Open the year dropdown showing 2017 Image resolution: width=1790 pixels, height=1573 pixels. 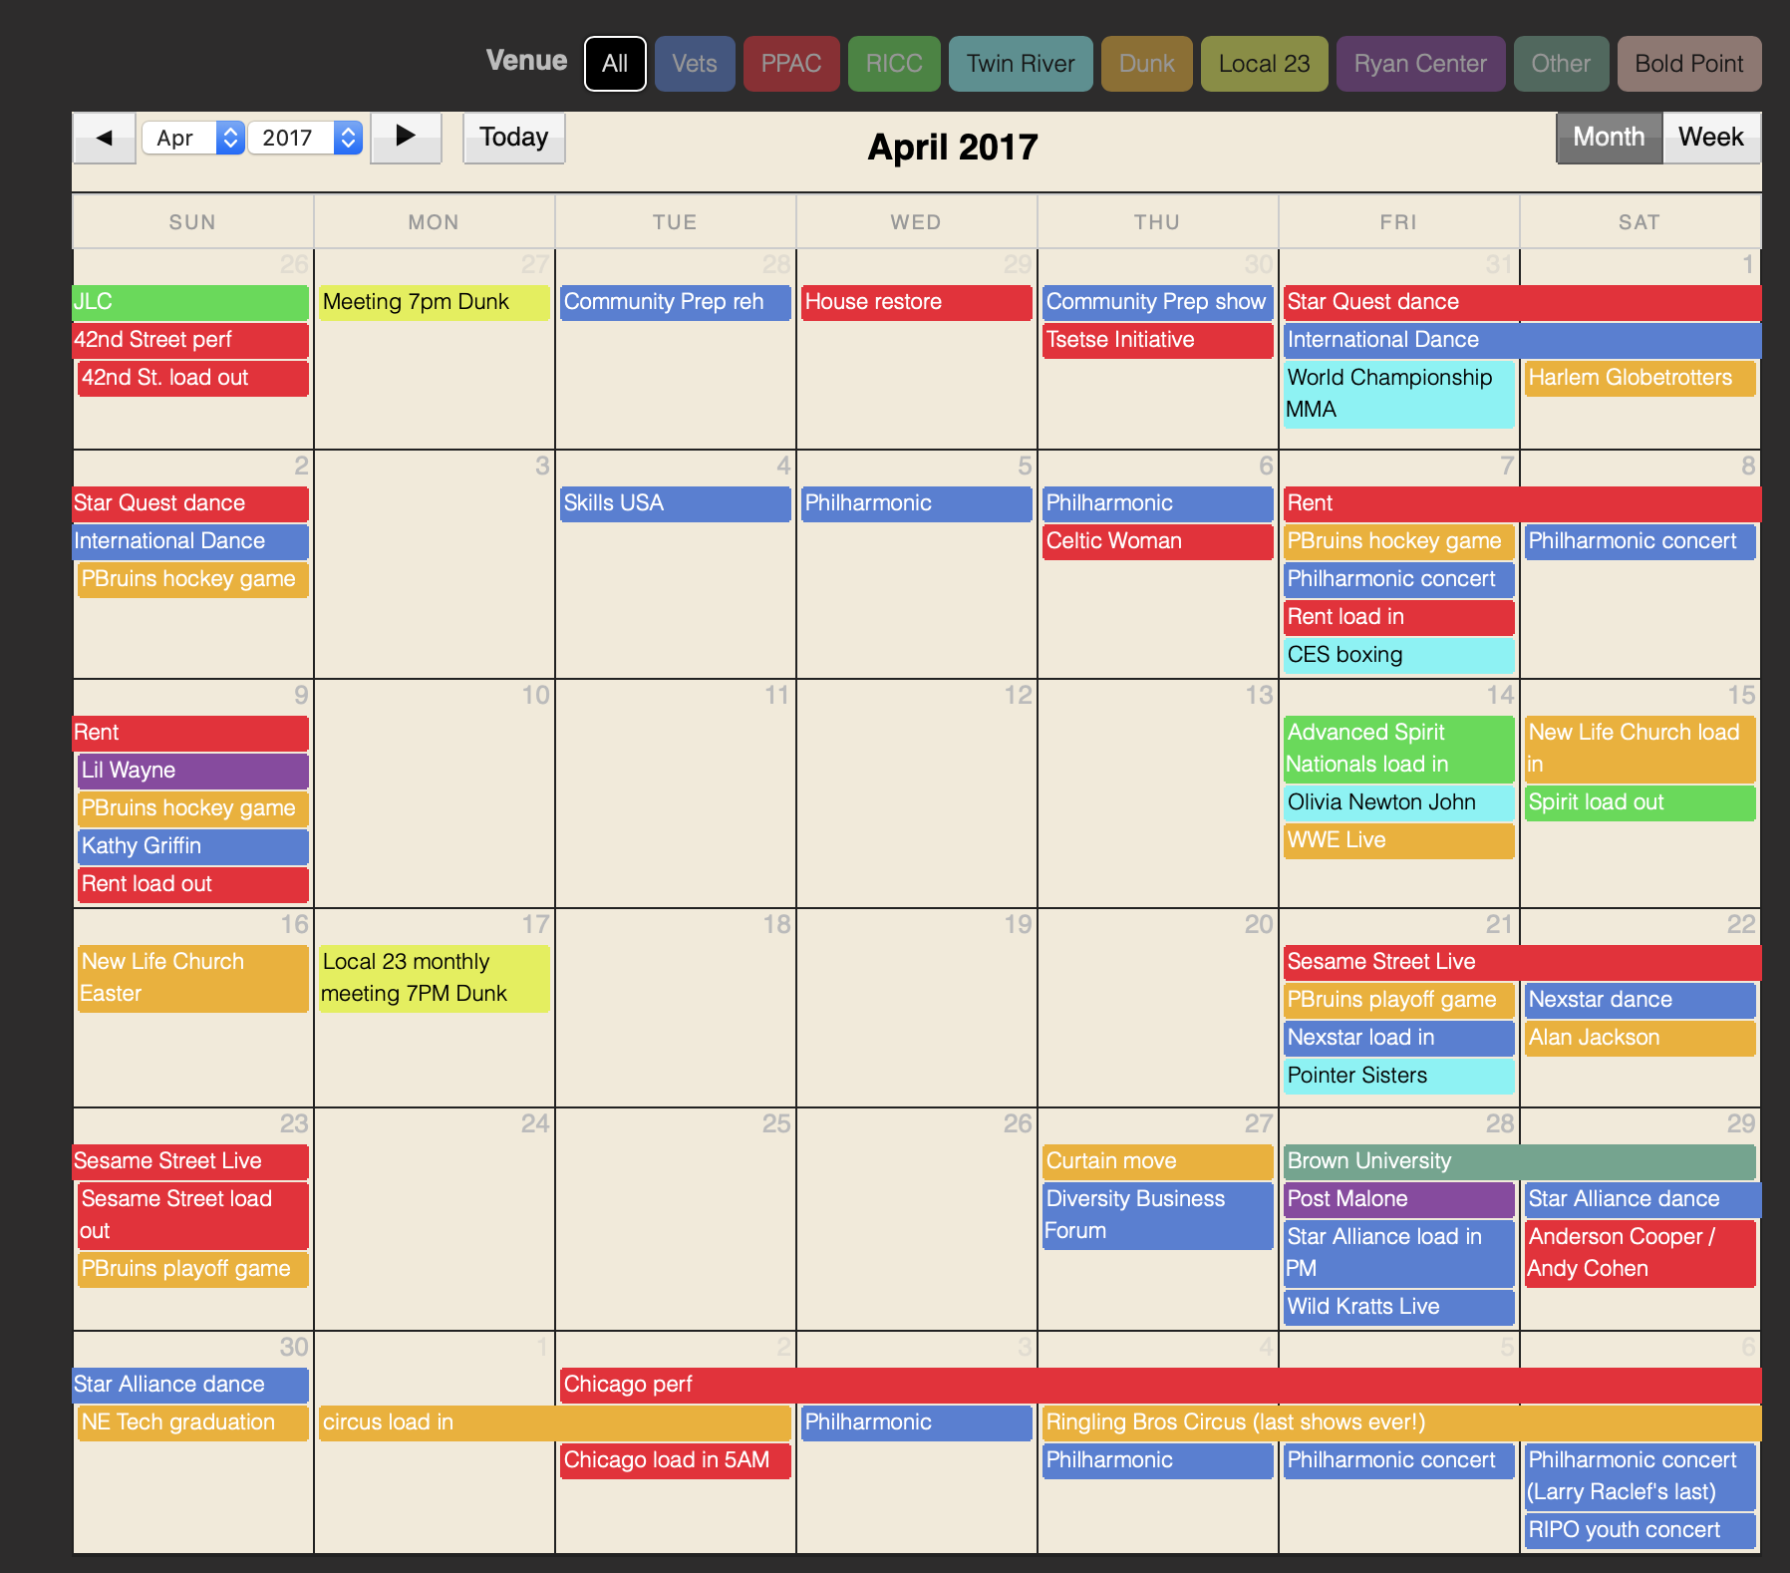[x=305, y=138]
